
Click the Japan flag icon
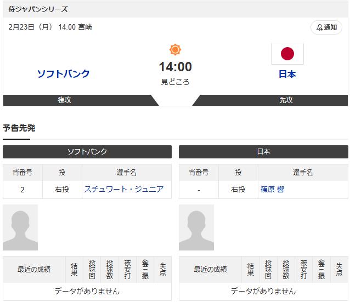[287, 54]
